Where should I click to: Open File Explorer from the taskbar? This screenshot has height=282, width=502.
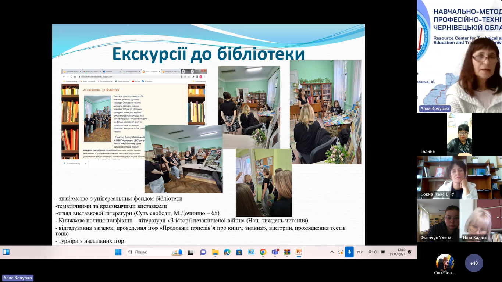(215, 252)
